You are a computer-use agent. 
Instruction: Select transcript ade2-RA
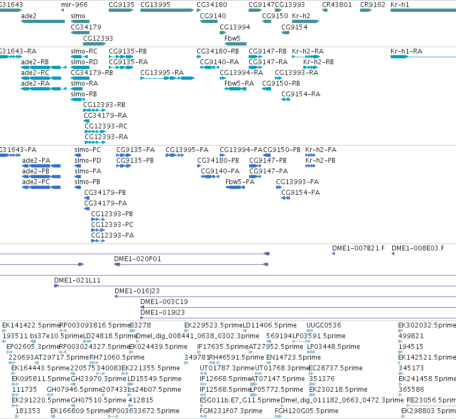pos(35,83)
